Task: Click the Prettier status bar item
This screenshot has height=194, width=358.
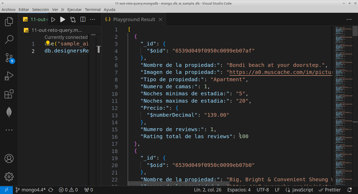Action: (x=329, y=190)
